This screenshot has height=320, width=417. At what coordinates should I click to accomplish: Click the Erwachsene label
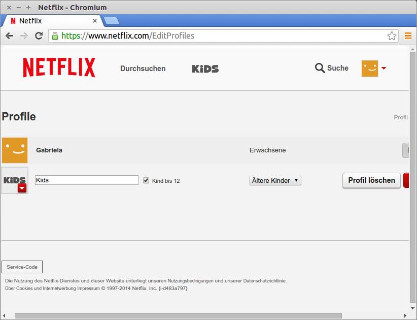[267, 150]
